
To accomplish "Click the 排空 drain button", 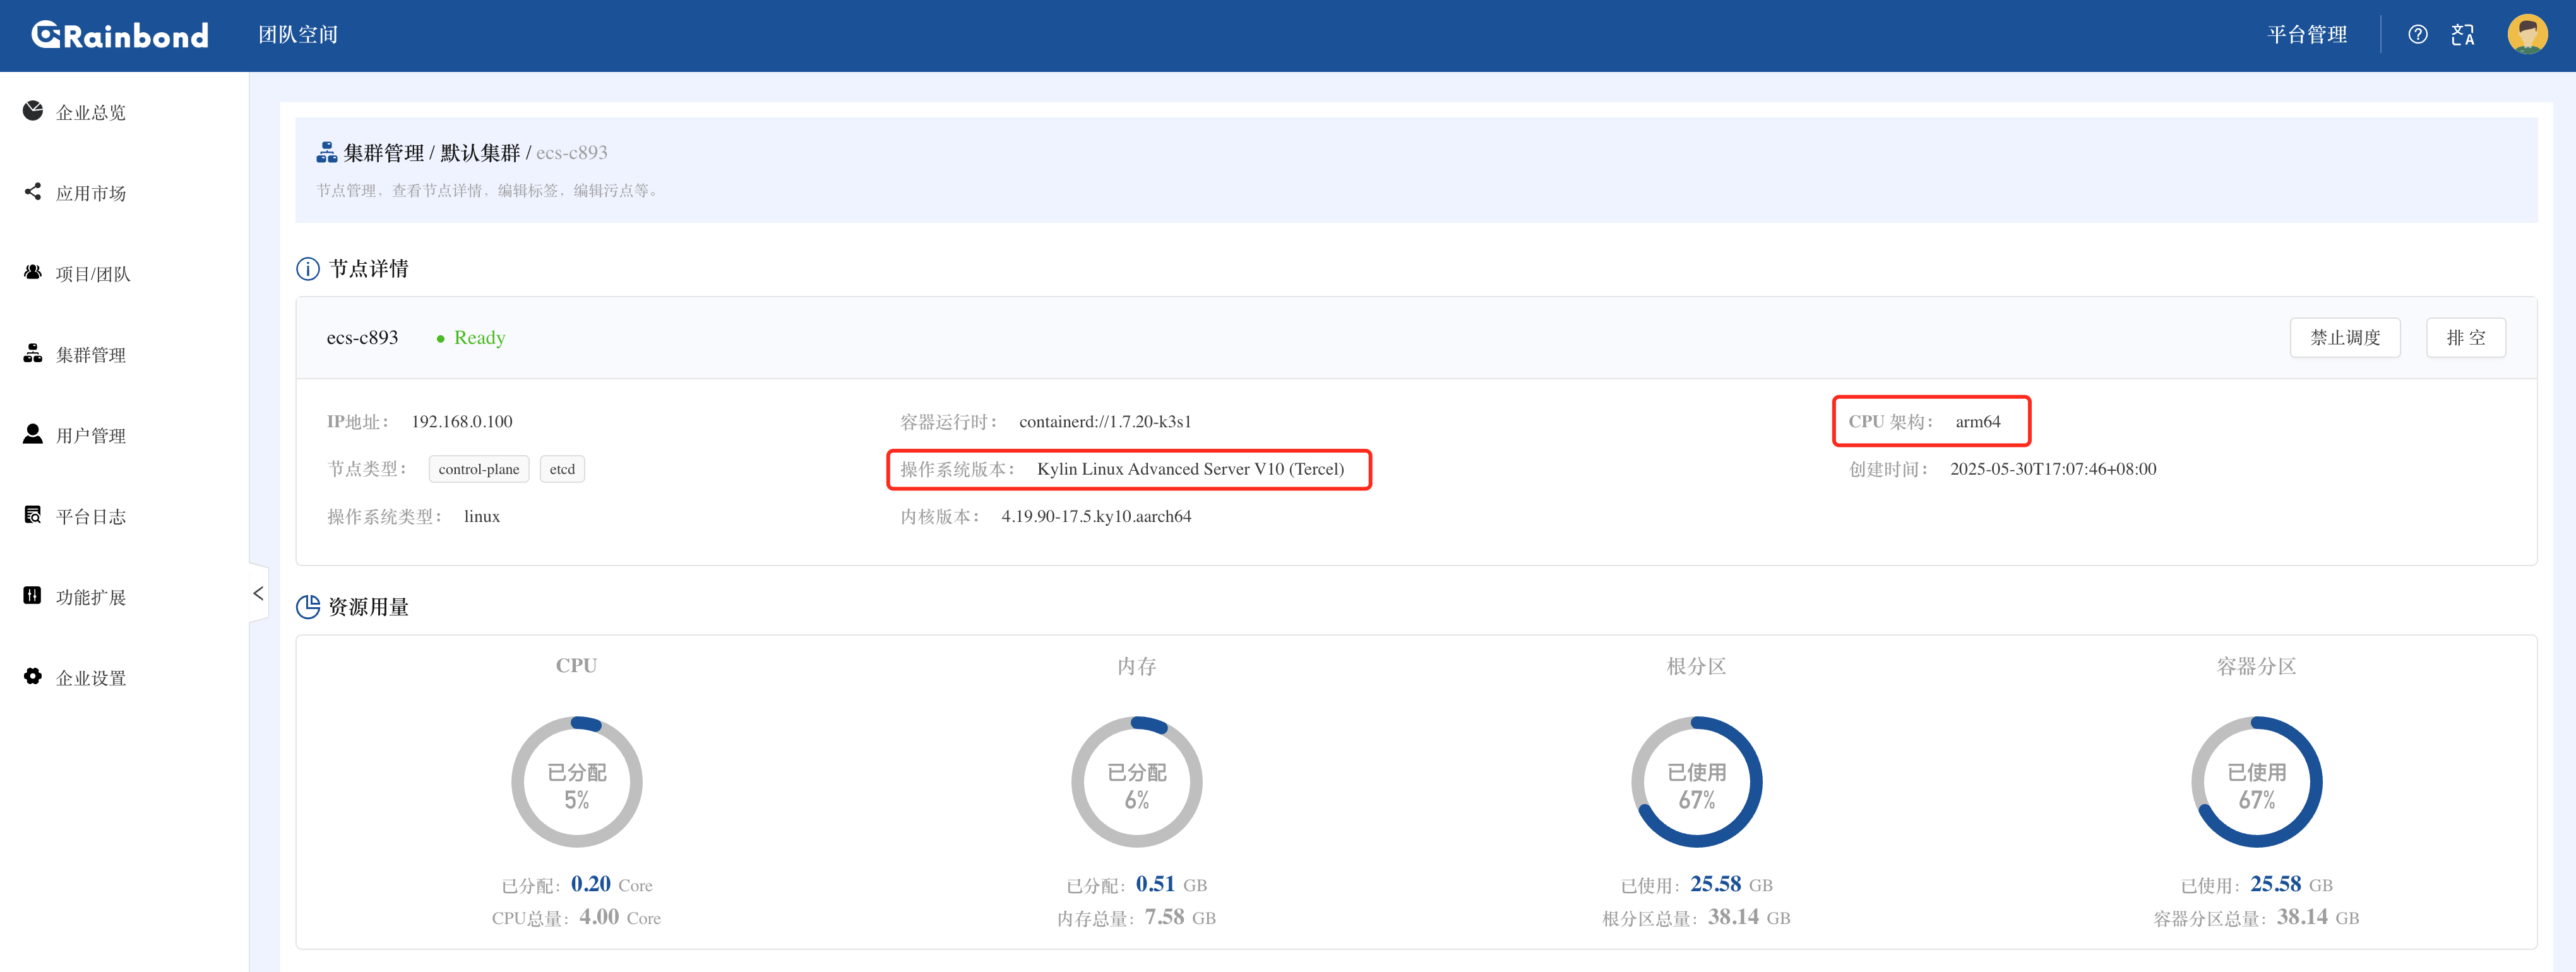I will click(2465, 338).
